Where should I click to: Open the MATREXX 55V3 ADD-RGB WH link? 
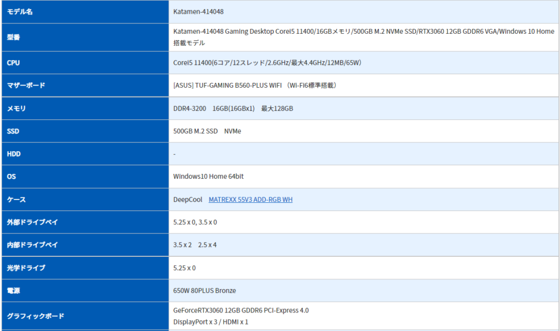(250, 200)
